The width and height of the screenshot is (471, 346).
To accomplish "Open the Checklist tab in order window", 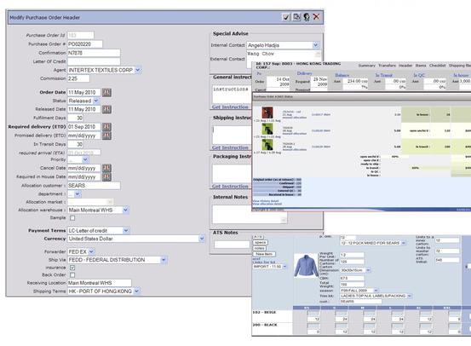I will click(438, 66).
